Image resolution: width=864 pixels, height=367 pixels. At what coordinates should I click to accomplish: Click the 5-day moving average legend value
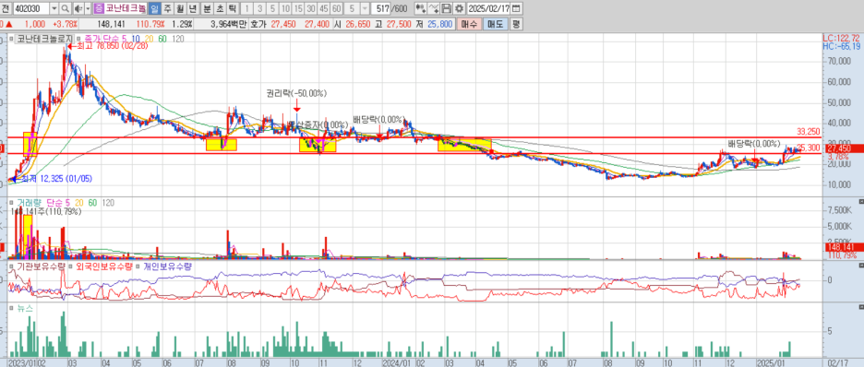pos(126,39)
